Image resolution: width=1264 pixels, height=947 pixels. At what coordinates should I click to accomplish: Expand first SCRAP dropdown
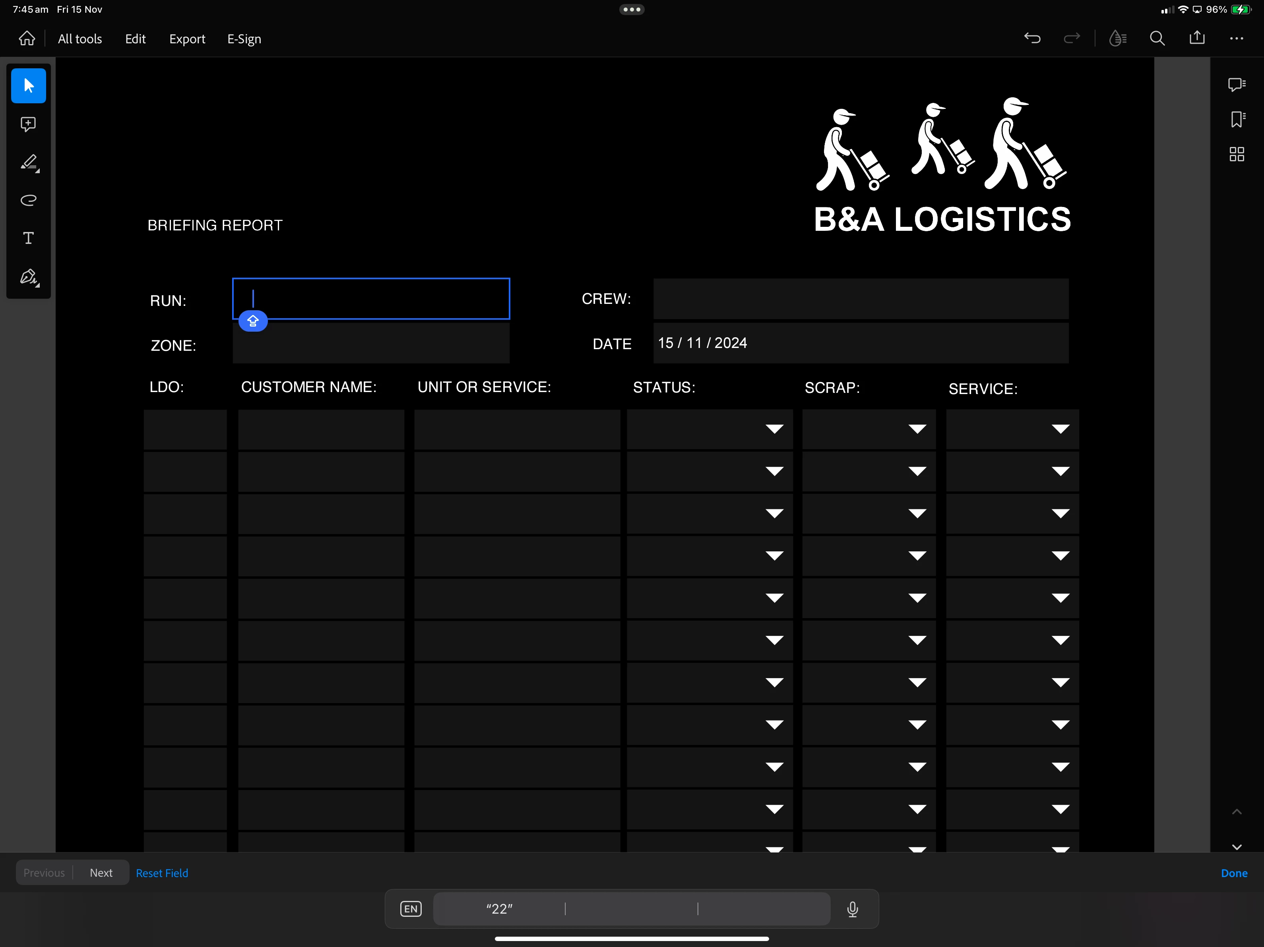coord(917,429)
